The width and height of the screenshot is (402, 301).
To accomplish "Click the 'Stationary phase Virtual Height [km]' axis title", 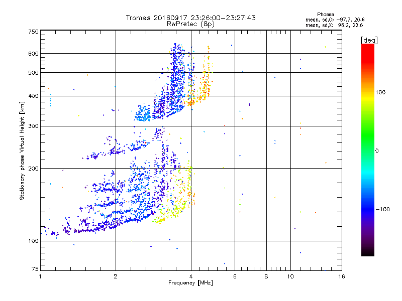I will pos(22,150).
